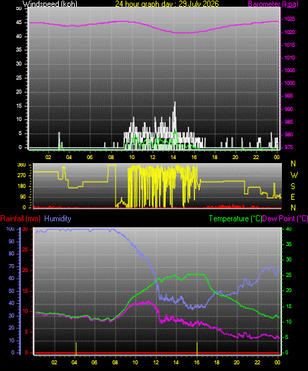Click the 1020 barometer scale value
The height and width of the screenshot is (371, 308).
click(289, 32)
